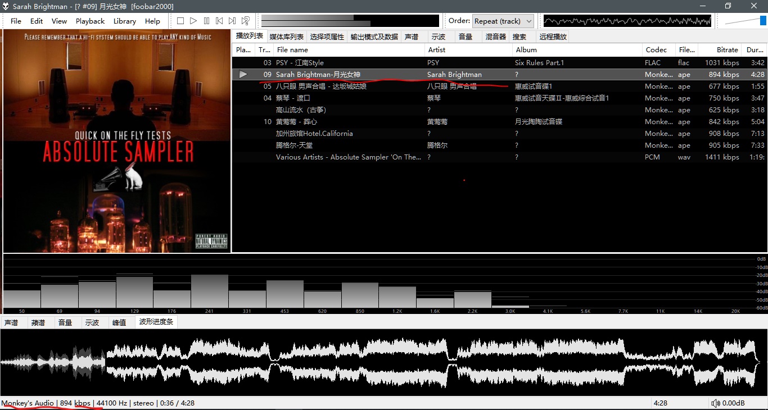Select the 峰值 tab in lower panel
Viewport: 768px width, 410px height.
point(119,323)
